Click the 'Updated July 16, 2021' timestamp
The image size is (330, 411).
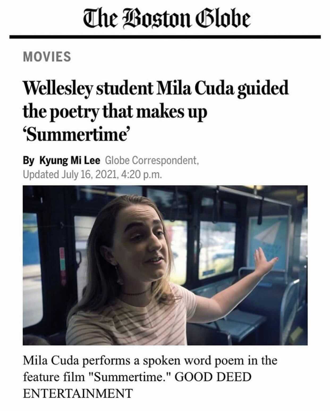pos(70,174)
